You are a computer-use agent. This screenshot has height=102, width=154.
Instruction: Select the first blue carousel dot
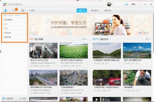pos(140,33)
